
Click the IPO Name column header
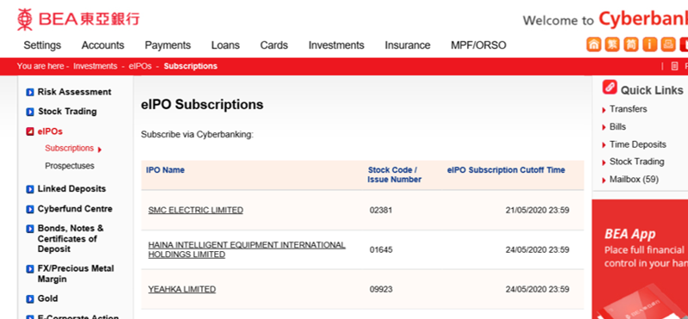click(165, 170)
